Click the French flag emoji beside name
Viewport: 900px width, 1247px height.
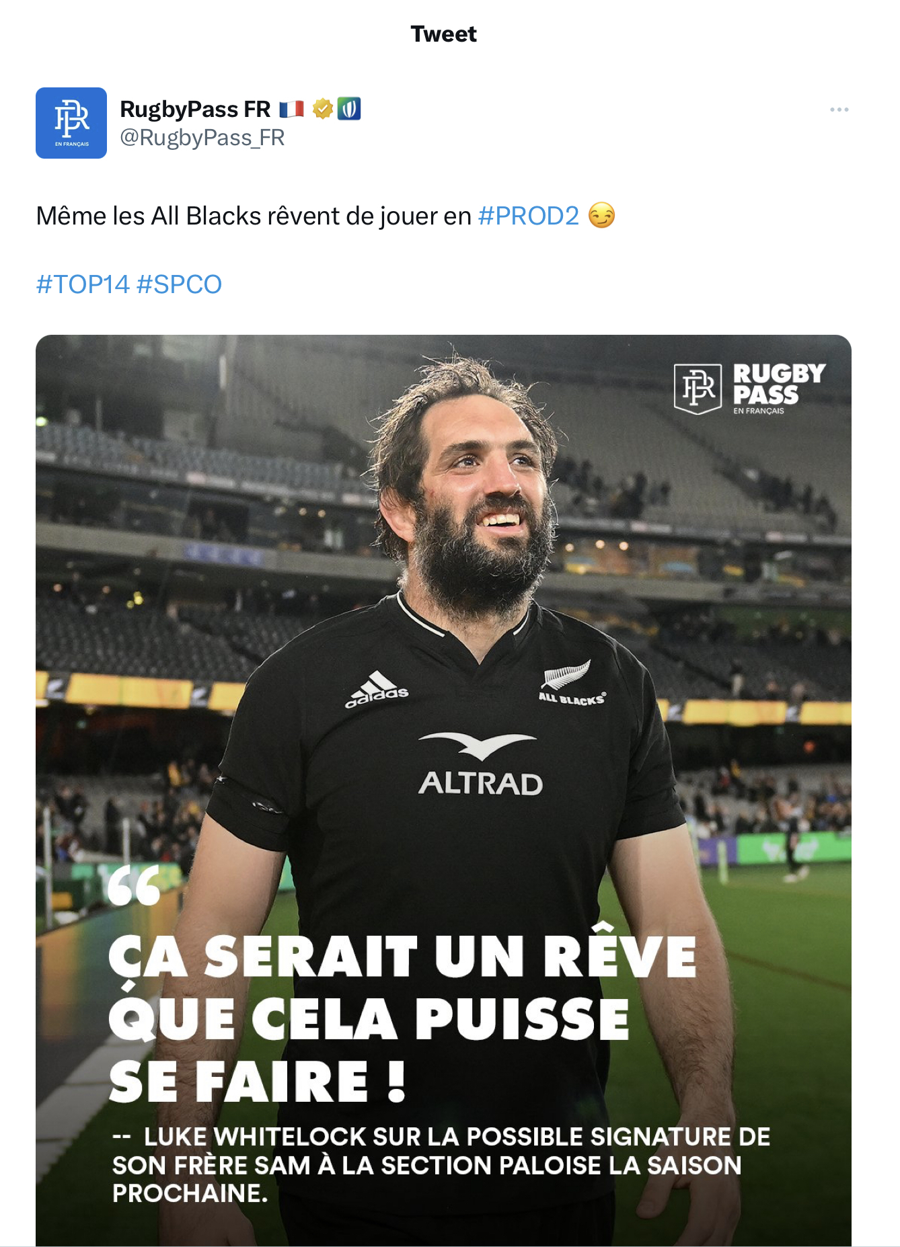[291, 109]
